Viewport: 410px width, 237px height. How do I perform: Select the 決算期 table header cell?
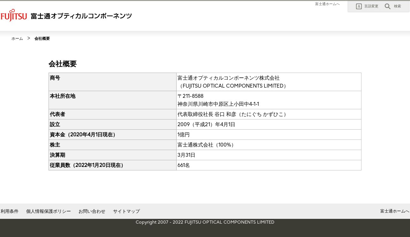(x=112, y=155)
